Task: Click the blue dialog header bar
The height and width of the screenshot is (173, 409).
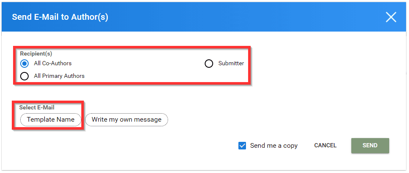Action: (204, 17)
